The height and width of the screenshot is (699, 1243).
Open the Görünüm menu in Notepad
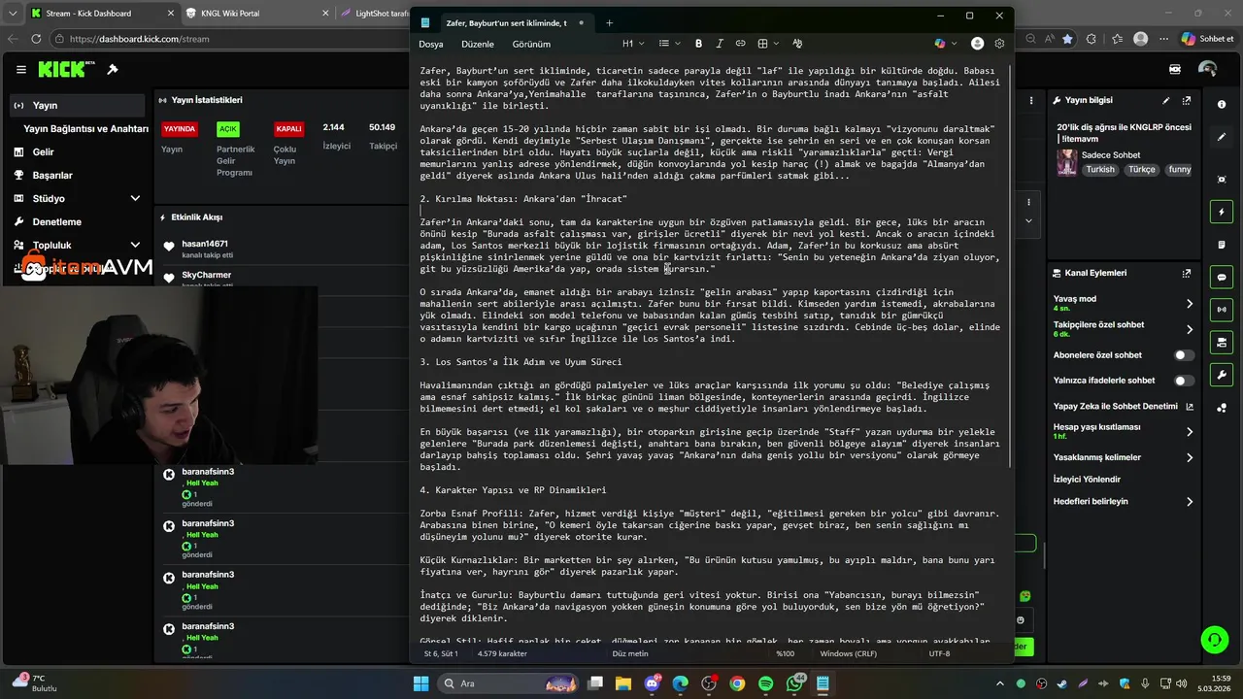point(531,44)
